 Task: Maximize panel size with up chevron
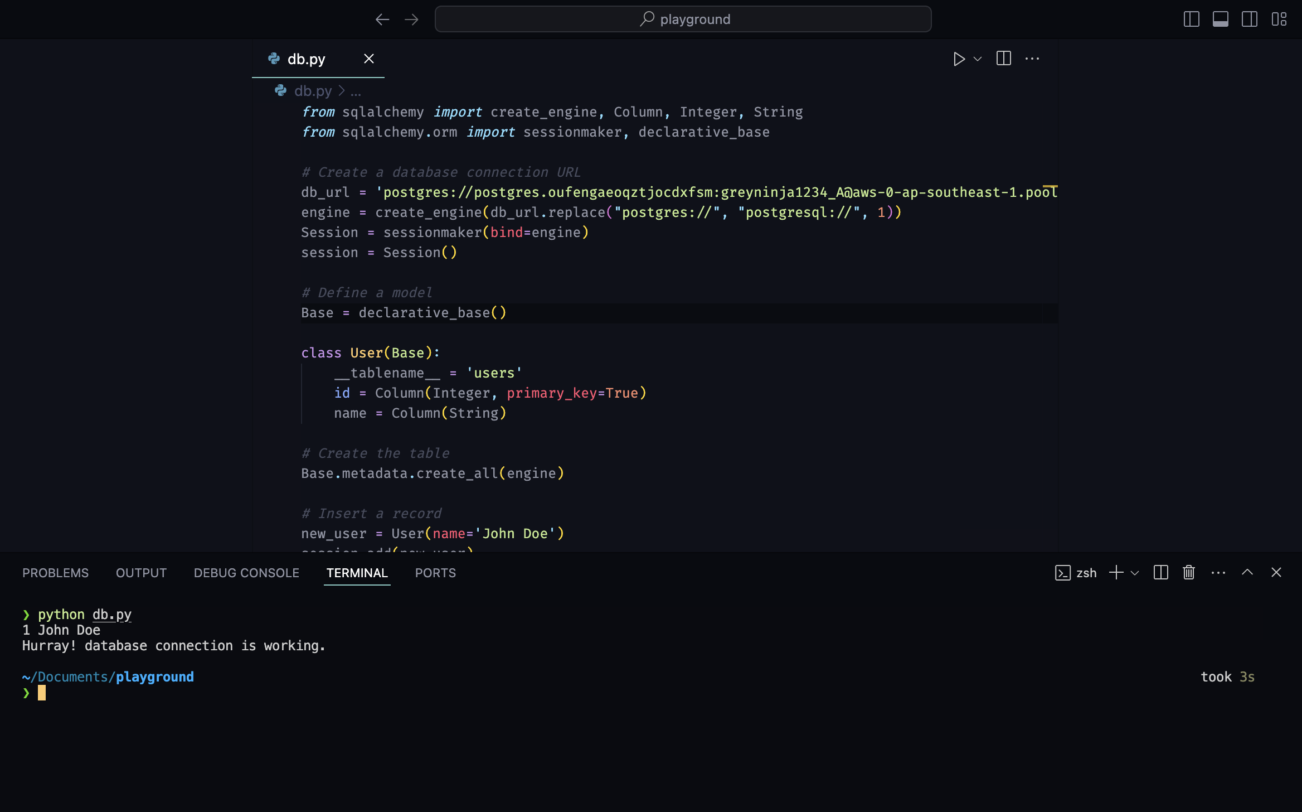[1247, 573]
